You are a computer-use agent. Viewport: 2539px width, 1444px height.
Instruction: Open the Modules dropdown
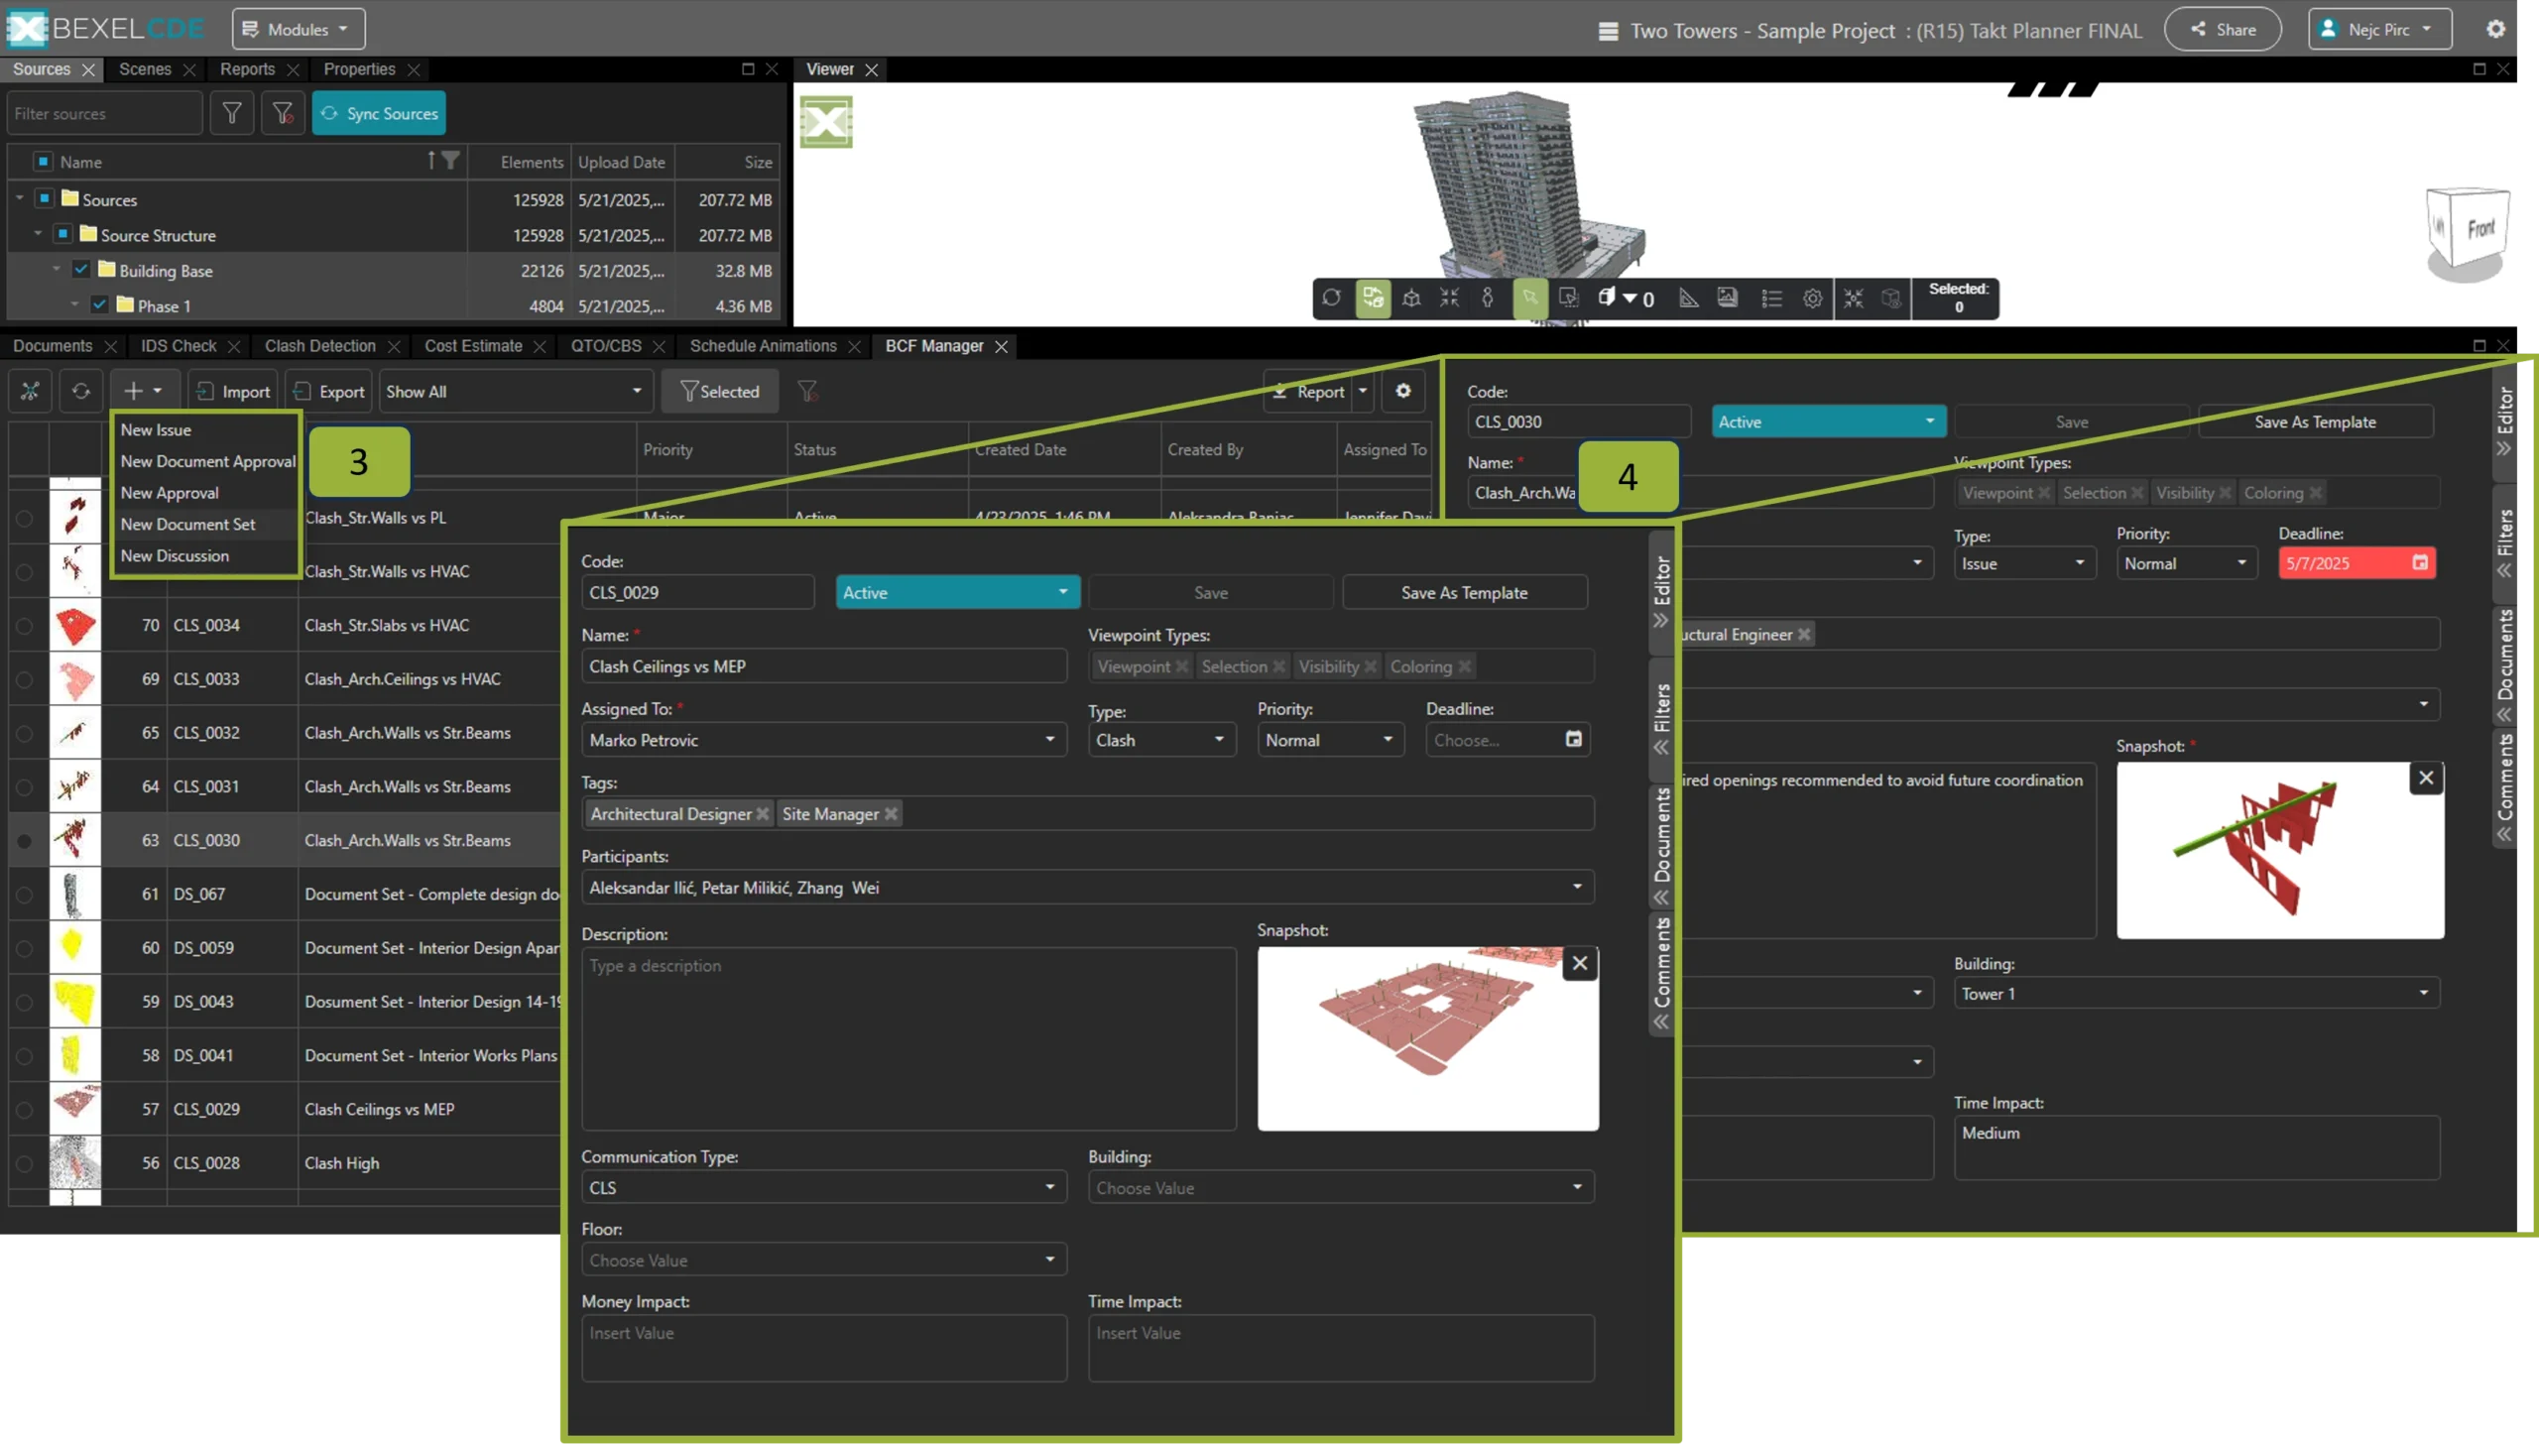click(298, 29)
